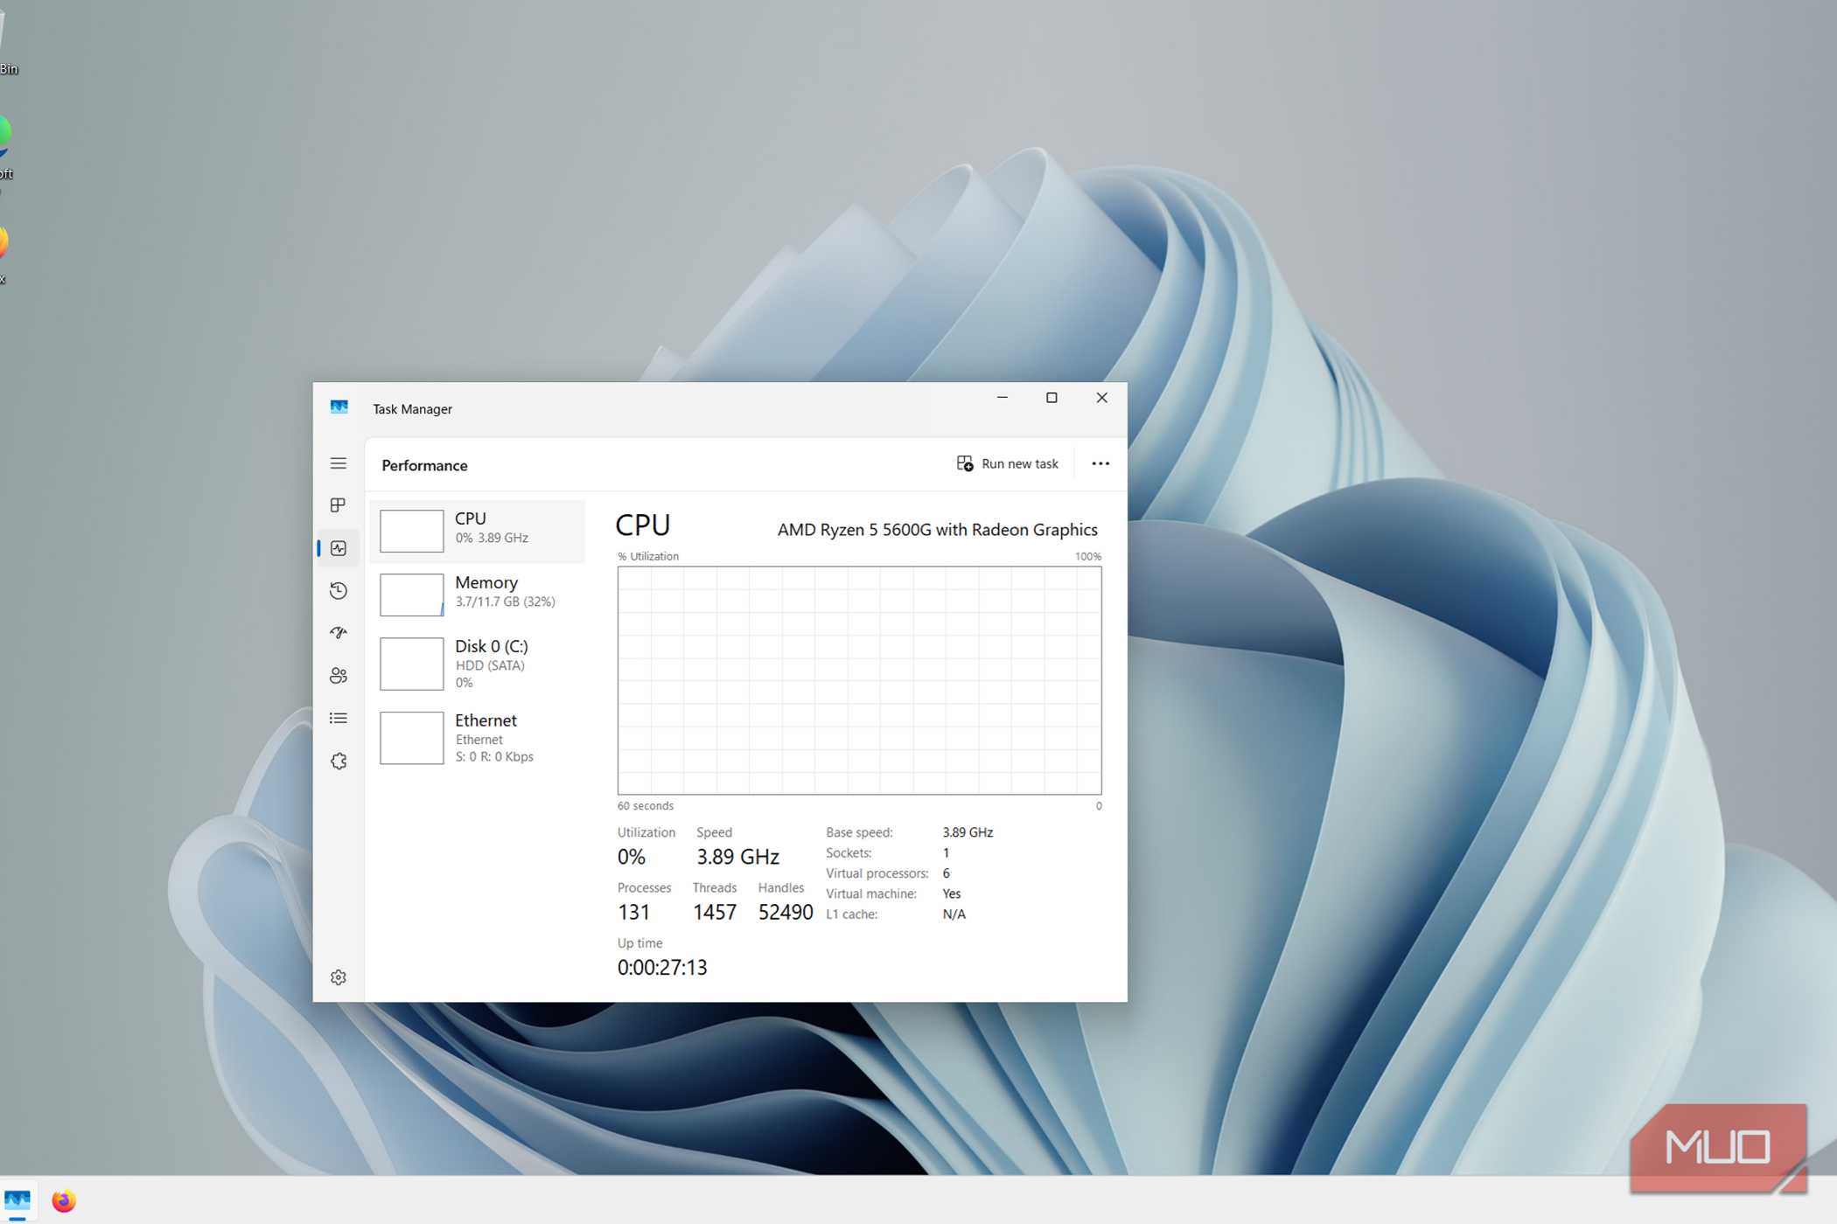This screenshot has width=1837, height=1224.
Task: Click the Memory mini graph thumbnail
Action: click(x=411, y=595)
